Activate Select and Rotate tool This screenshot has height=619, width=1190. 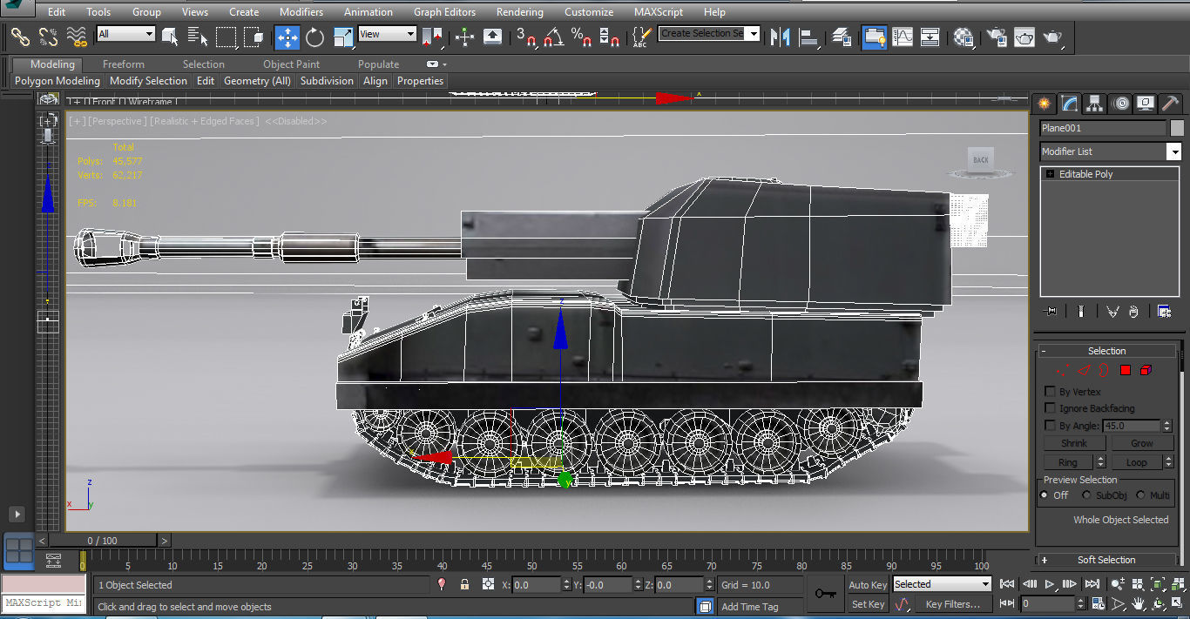point(315,37)
